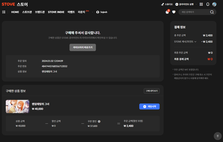Open the 스토브관 menu
This screenshot has height=142, width=223.
(x=27, y=12)
